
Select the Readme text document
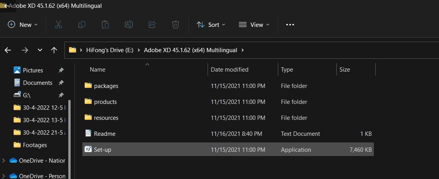105,133
